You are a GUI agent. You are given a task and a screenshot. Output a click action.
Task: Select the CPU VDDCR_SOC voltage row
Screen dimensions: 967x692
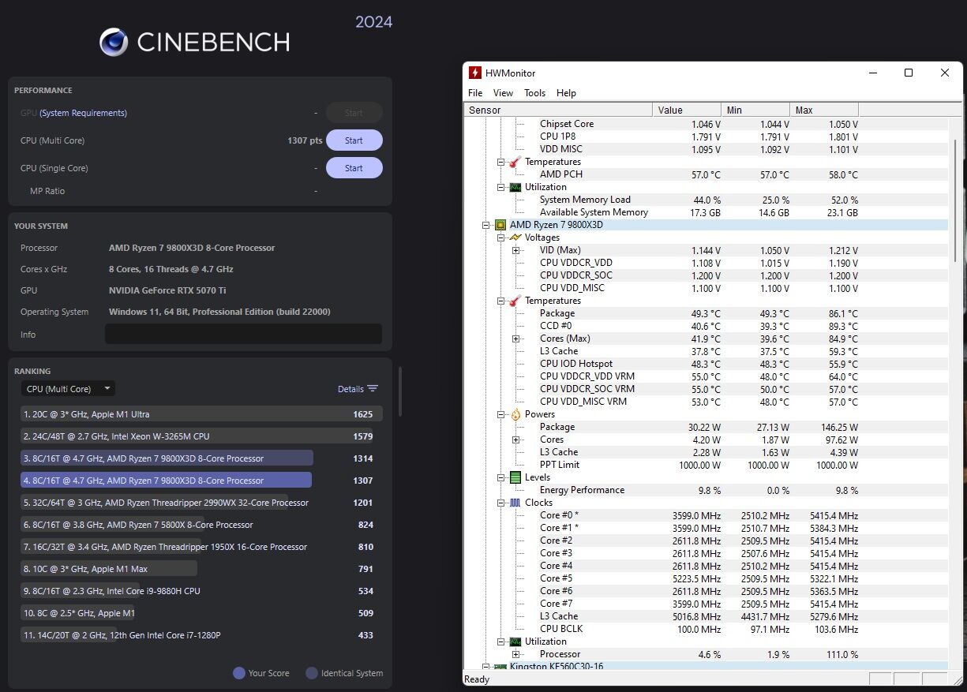[706, 275]
